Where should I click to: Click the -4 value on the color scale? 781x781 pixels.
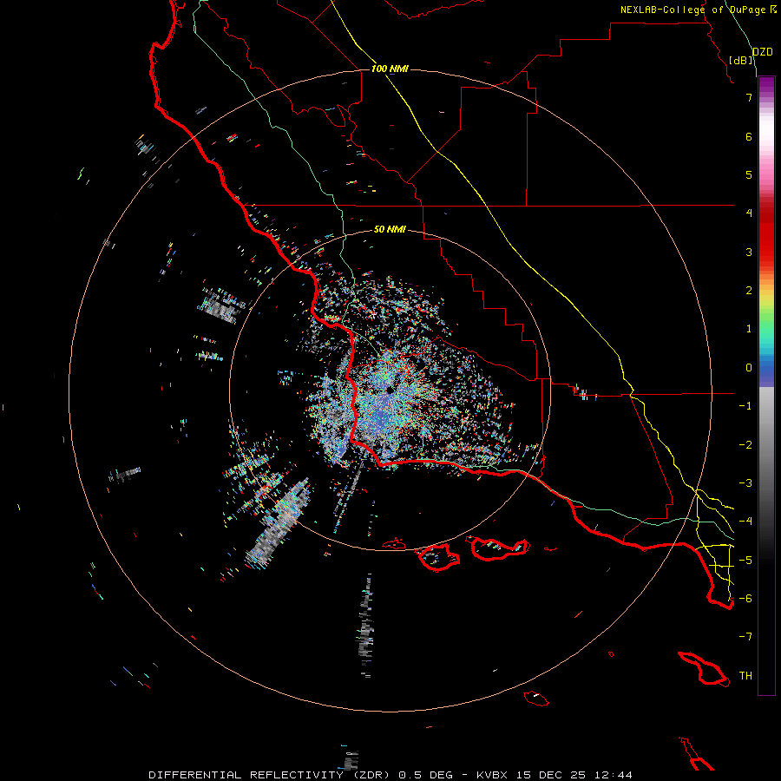click(x=745, y=522)
